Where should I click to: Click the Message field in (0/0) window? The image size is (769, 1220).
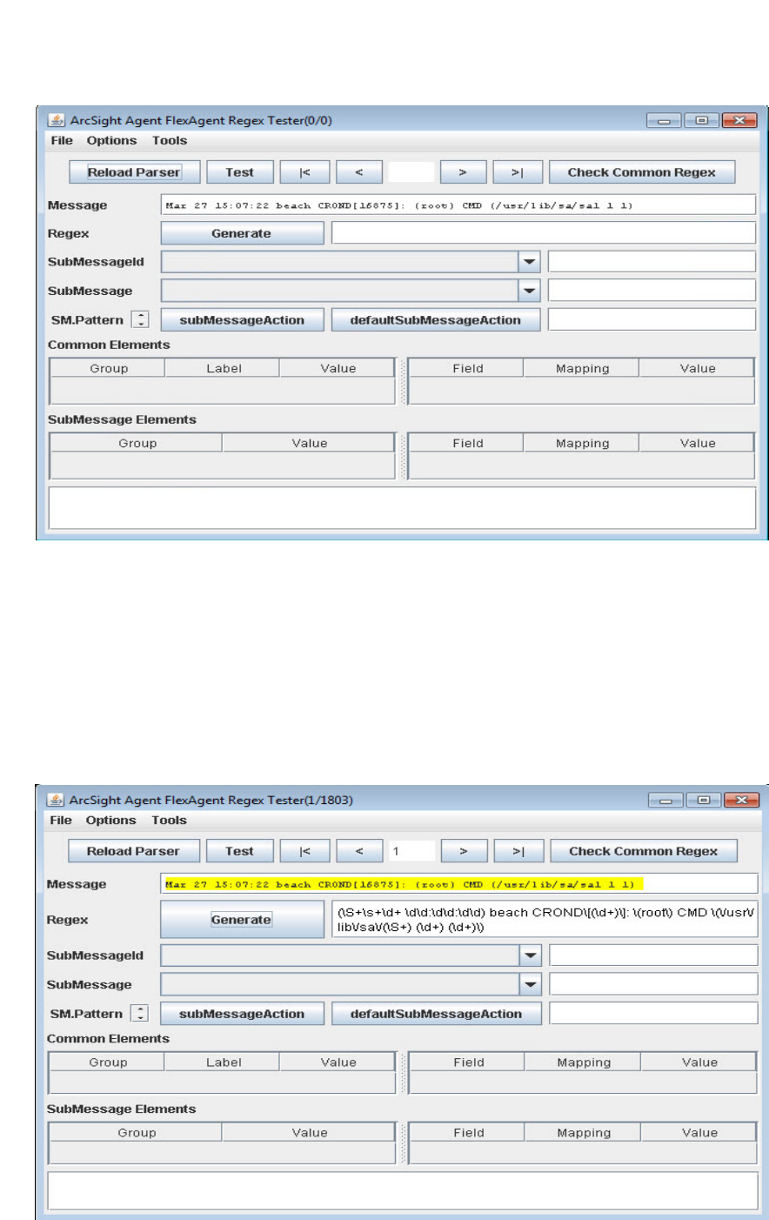pos(458,205)
